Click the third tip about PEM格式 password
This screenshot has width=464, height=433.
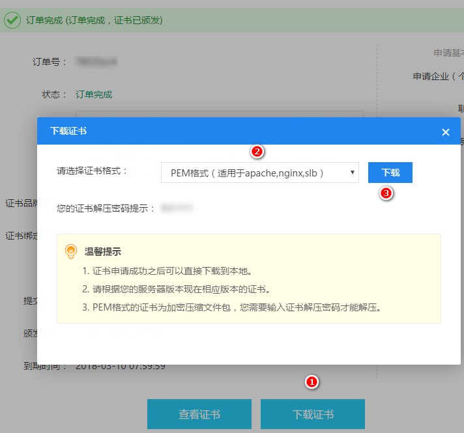(x=231, y=307)
